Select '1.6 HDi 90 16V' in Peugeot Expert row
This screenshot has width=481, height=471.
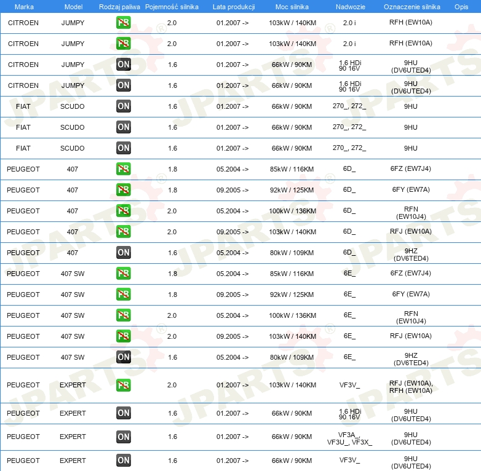tap(350, 414)
